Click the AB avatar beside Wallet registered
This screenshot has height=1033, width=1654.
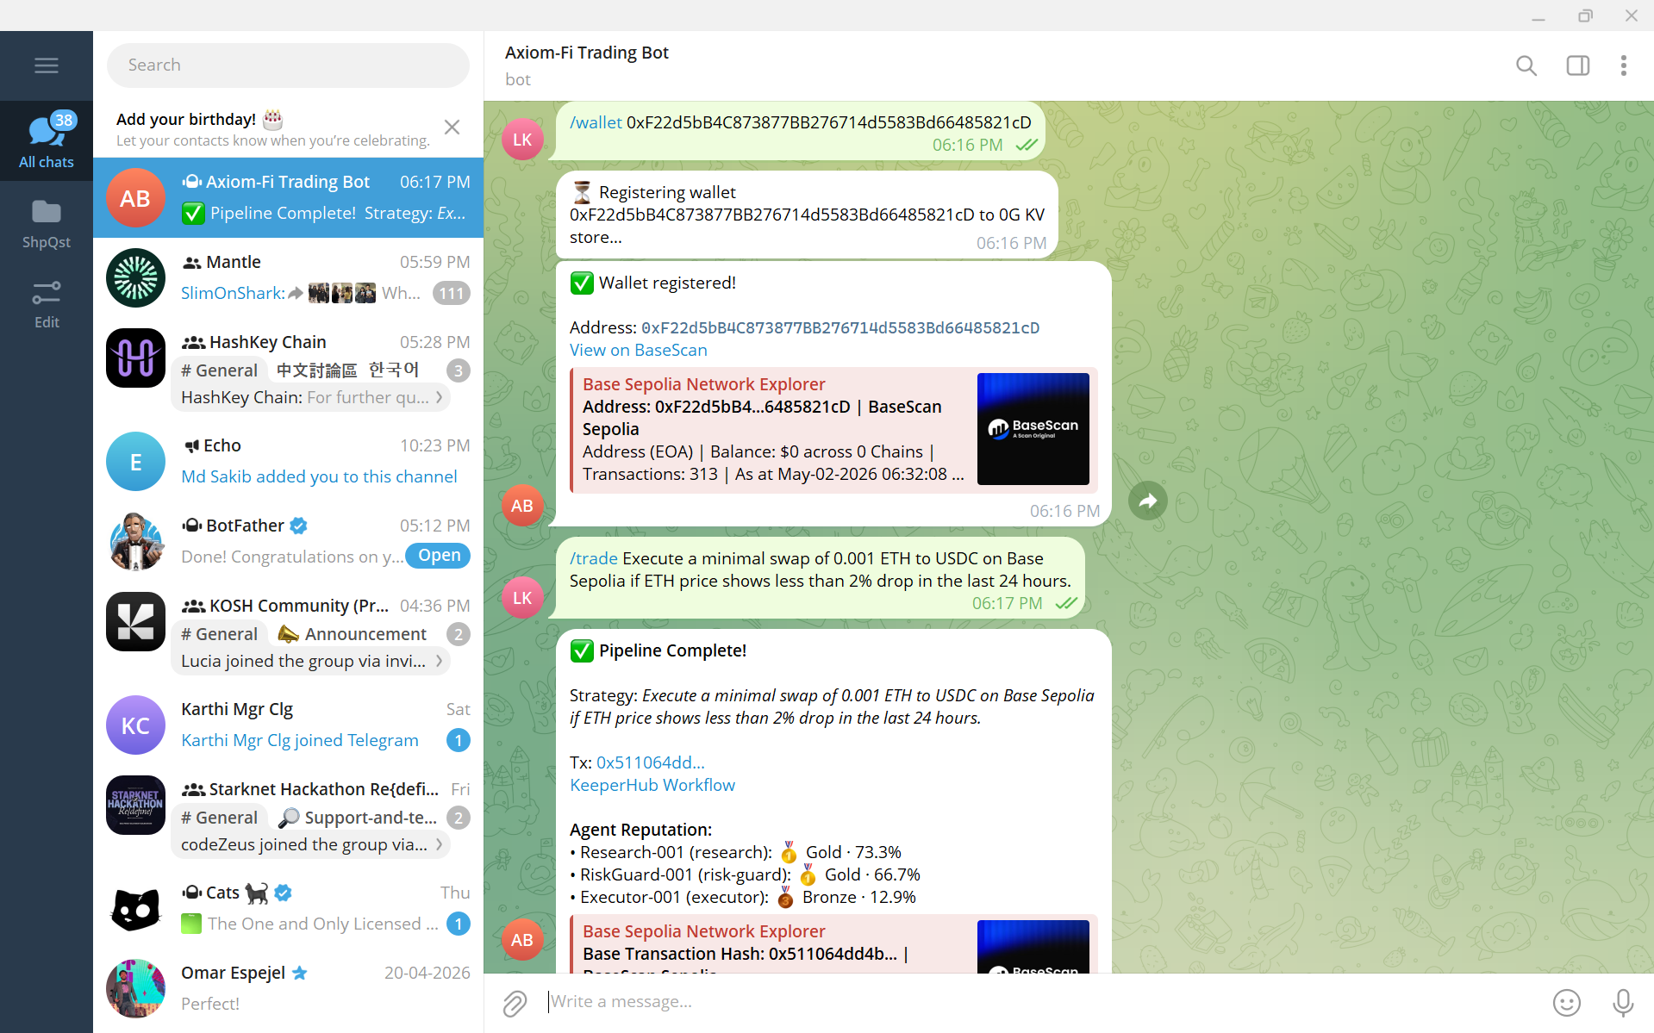522,506
